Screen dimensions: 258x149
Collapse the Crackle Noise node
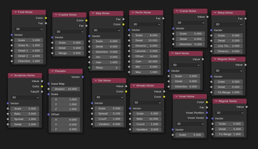(56, 14)
